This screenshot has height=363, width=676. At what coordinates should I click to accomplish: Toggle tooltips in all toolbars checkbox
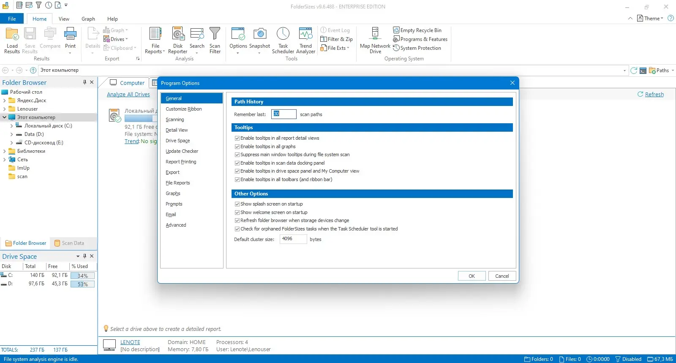pyautogui.click(x=237, y=180)
